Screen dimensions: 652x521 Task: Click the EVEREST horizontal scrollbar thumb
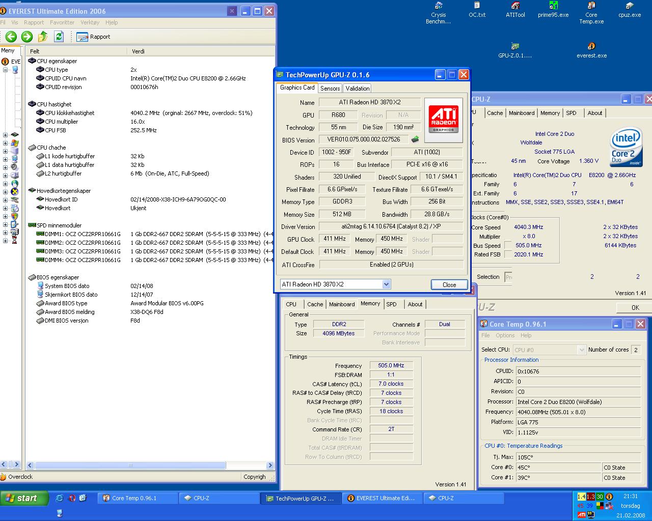click(x=130, y=465)
